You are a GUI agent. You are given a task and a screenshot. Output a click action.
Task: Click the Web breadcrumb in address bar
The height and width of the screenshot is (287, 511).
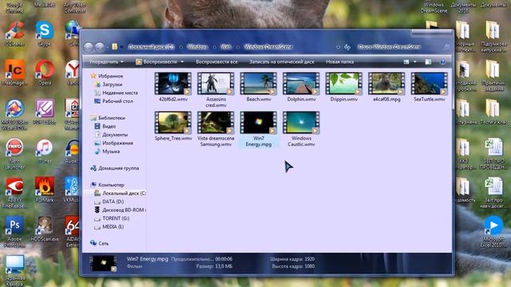click(225, 47)
